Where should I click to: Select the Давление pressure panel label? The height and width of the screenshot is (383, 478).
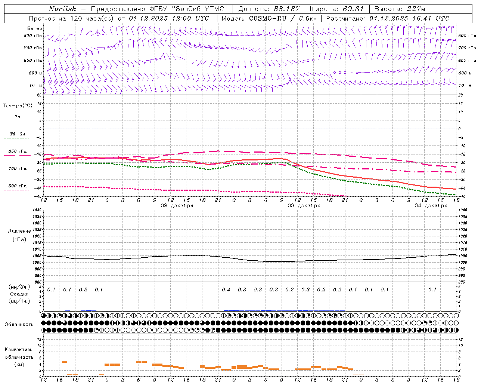[19, 231]
